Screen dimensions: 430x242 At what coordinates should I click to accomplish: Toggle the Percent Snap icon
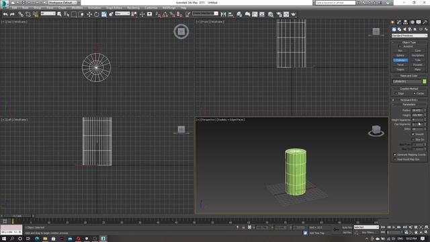[173, 14]
